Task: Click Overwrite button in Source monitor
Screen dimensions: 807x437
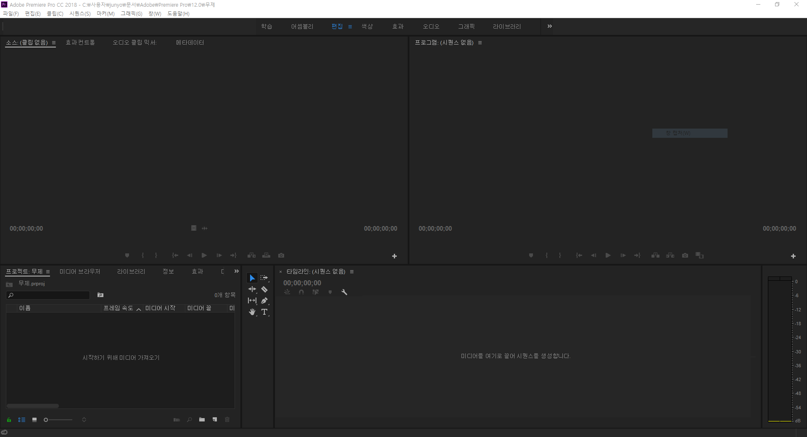Action: coord(266,255)
